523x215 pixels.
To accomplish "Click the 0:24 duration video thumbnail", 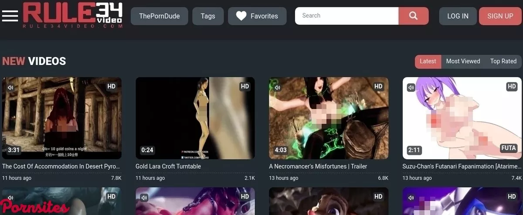I will point(195,118).
